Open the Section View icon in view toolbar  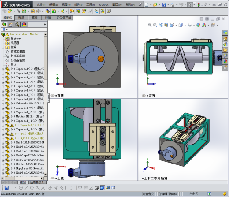pyautogui.click(x=166, y=25)
